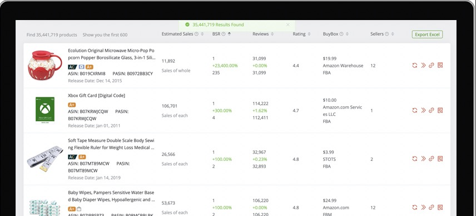Click refresh icon in Baby Wipes row
Image resolution: width=476 pixels, height=216 pixels.
pyautogui.click(x=415, y=208)
